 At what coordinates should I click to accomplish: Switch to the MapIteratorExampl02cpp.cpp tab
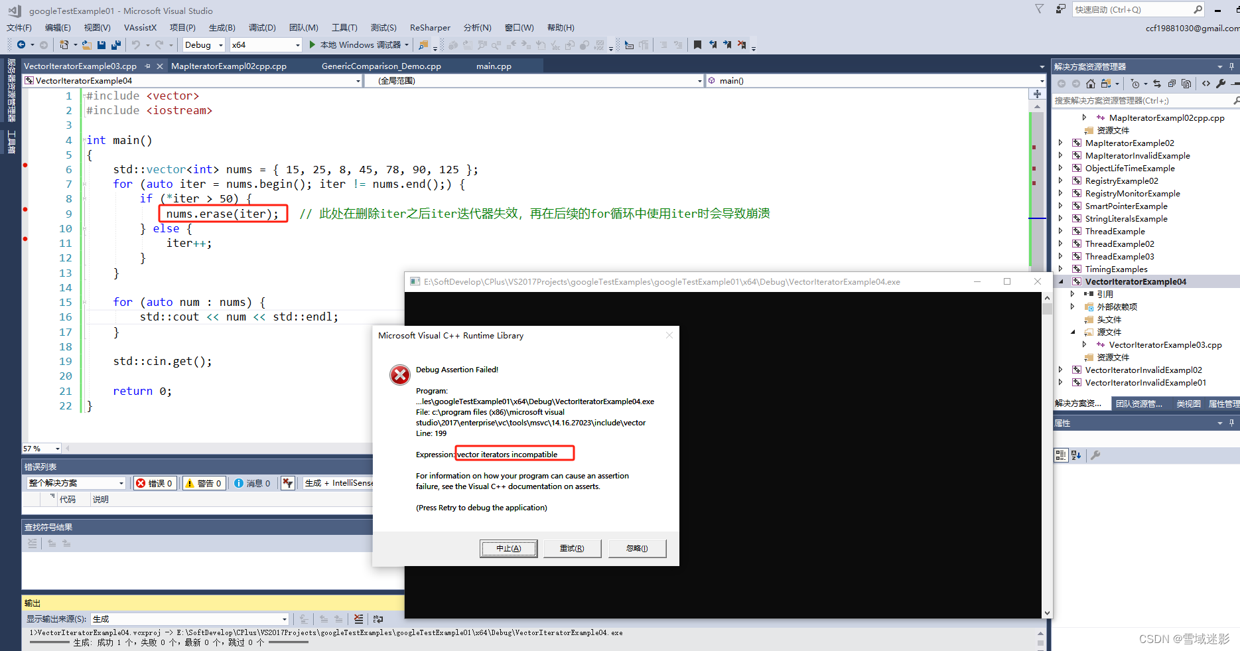click(229, 66)
